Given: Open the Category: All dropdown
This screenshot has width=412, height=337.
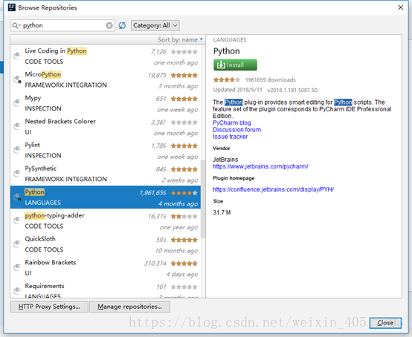Looking at the screenshot, I should pos(155,25).
